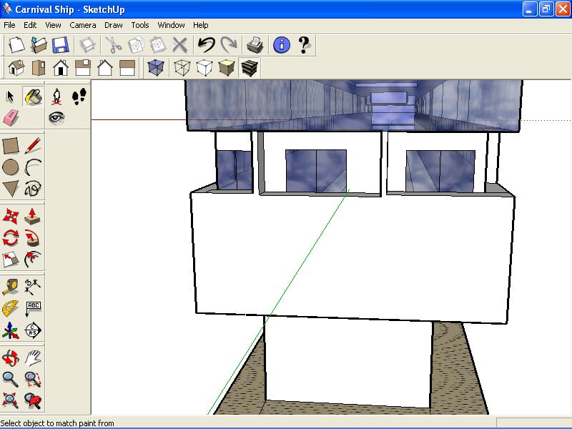Enable Shaded with Textures display style
The image size is (572, 429).
pyautogui.click(x=250, y=67)
